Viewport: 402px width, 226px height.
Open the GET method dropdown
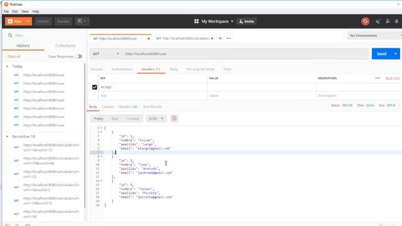click(106, 54)
